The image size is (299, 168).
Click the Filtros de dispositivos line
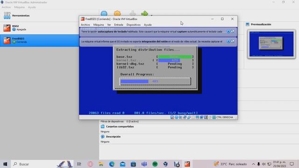point(120,121)
